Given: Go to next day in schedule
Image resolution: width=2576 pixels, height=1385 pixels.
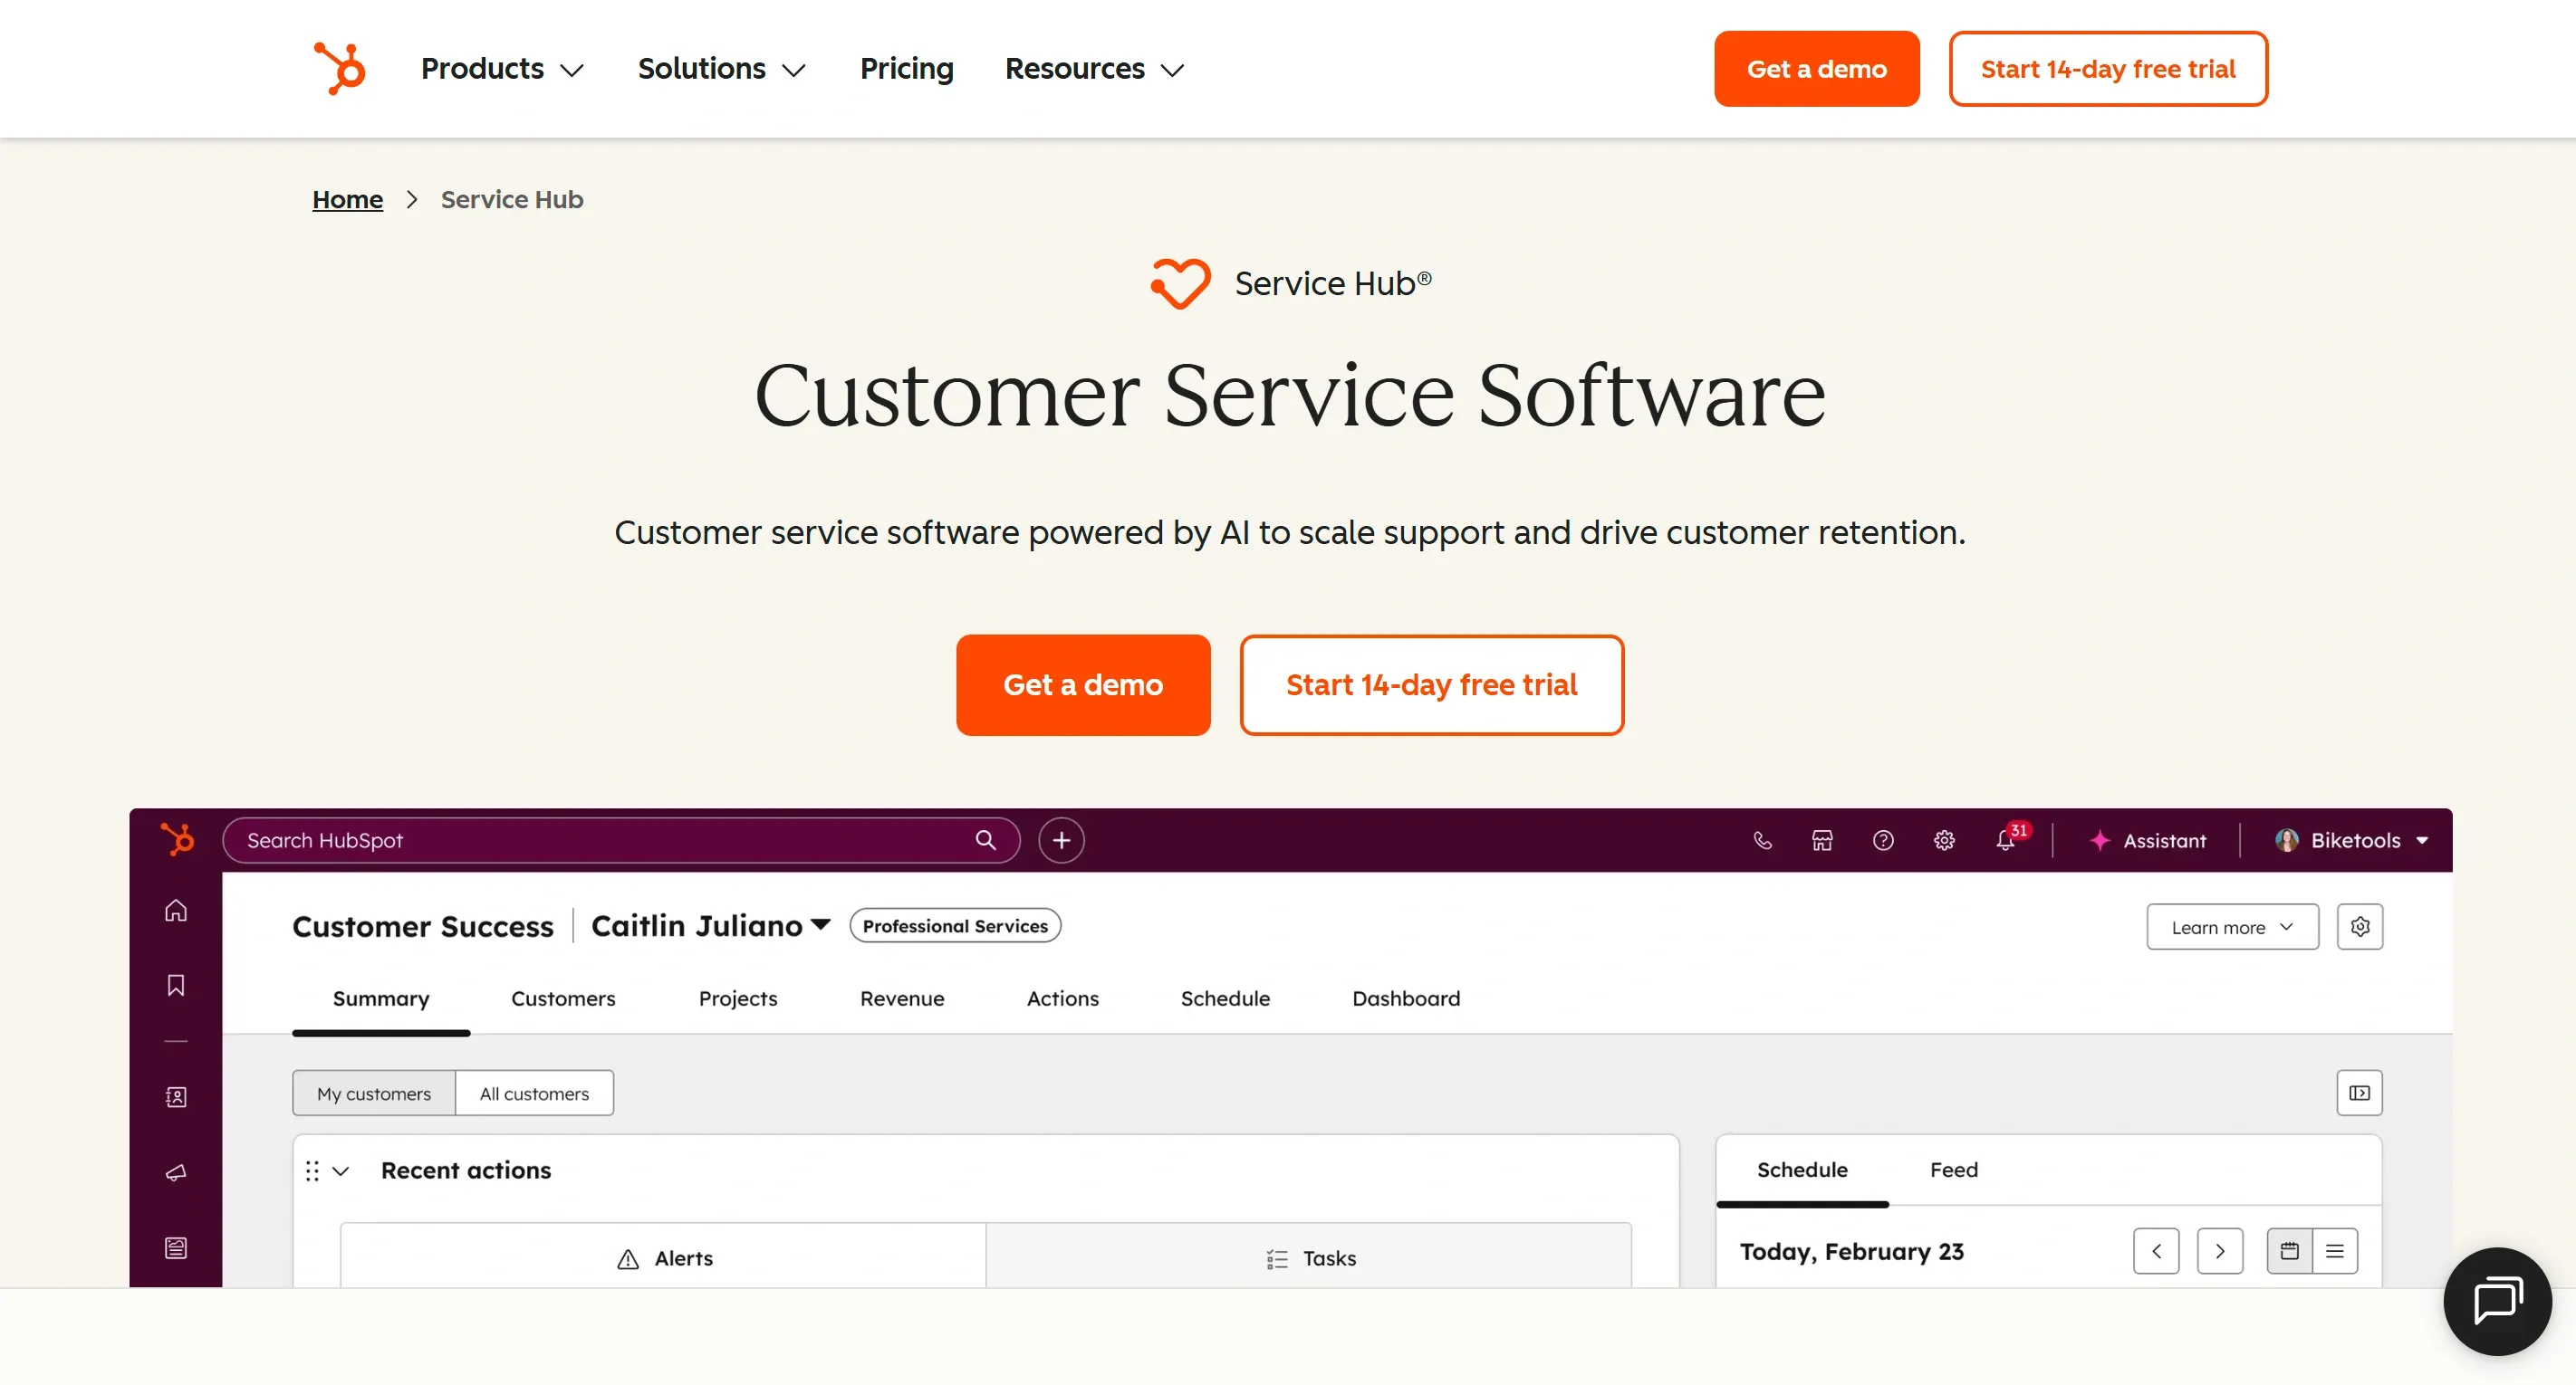Looking at the screenshot, I should [x=2220, y=1251].
